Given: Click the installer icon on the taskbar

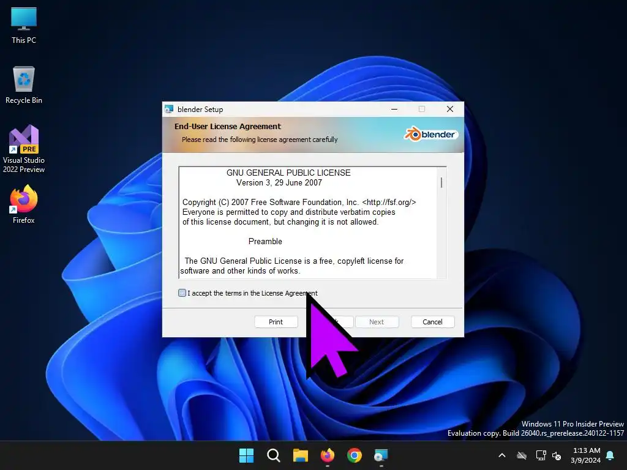Looking at the screenshot, I should coord(381,455).
